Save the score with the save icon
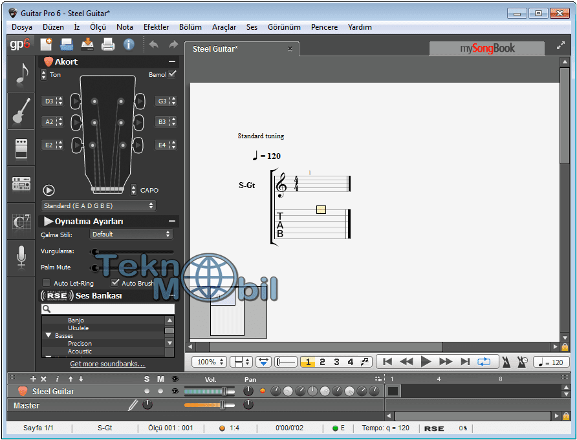The image size is (577, 440). tap(87, 45)
